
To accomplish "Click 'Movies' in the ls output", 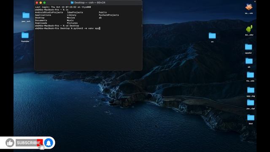I will pyautogui.click(x=71, y=18).
